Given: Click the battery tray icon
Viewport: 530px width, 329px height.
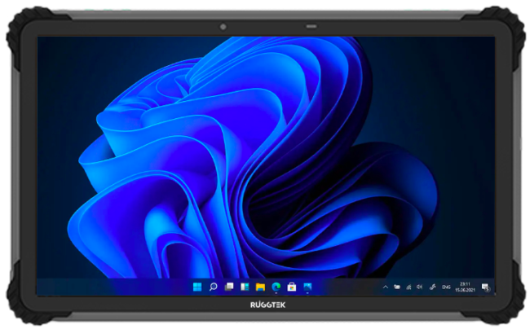Looking at the screenshot, I should pyautogui.click(x=397, y=287).
